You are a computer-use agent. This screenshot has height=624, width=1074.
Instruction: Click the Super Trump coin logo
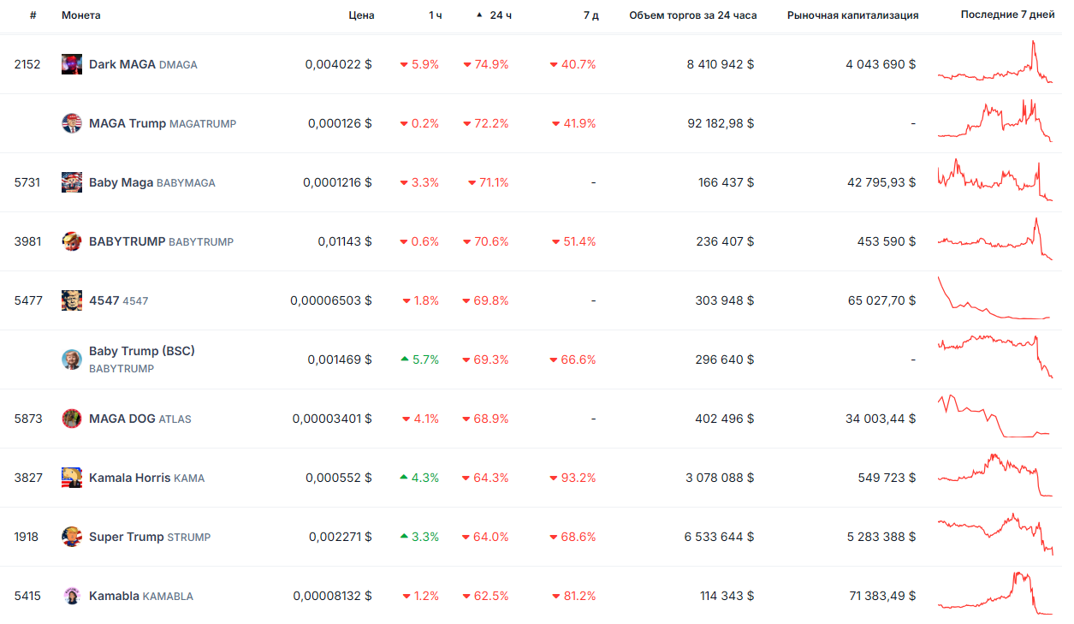[x=72, y=537]
